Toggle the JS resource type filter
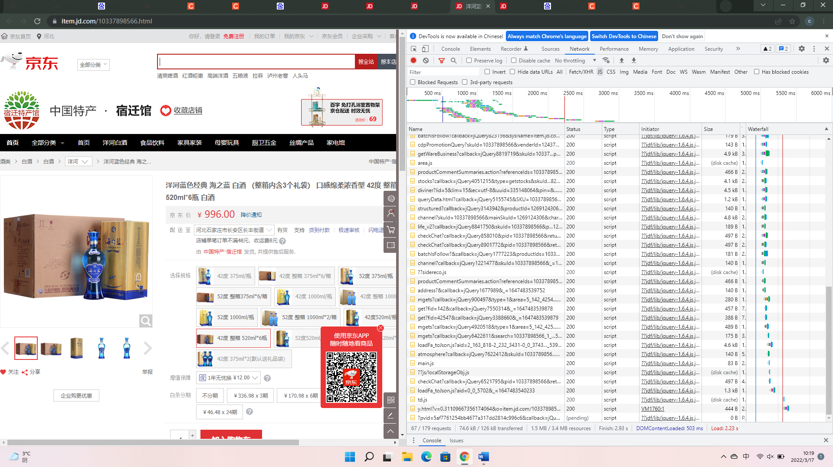This screenshot has height=467, width=833. (x=600, y=72)
